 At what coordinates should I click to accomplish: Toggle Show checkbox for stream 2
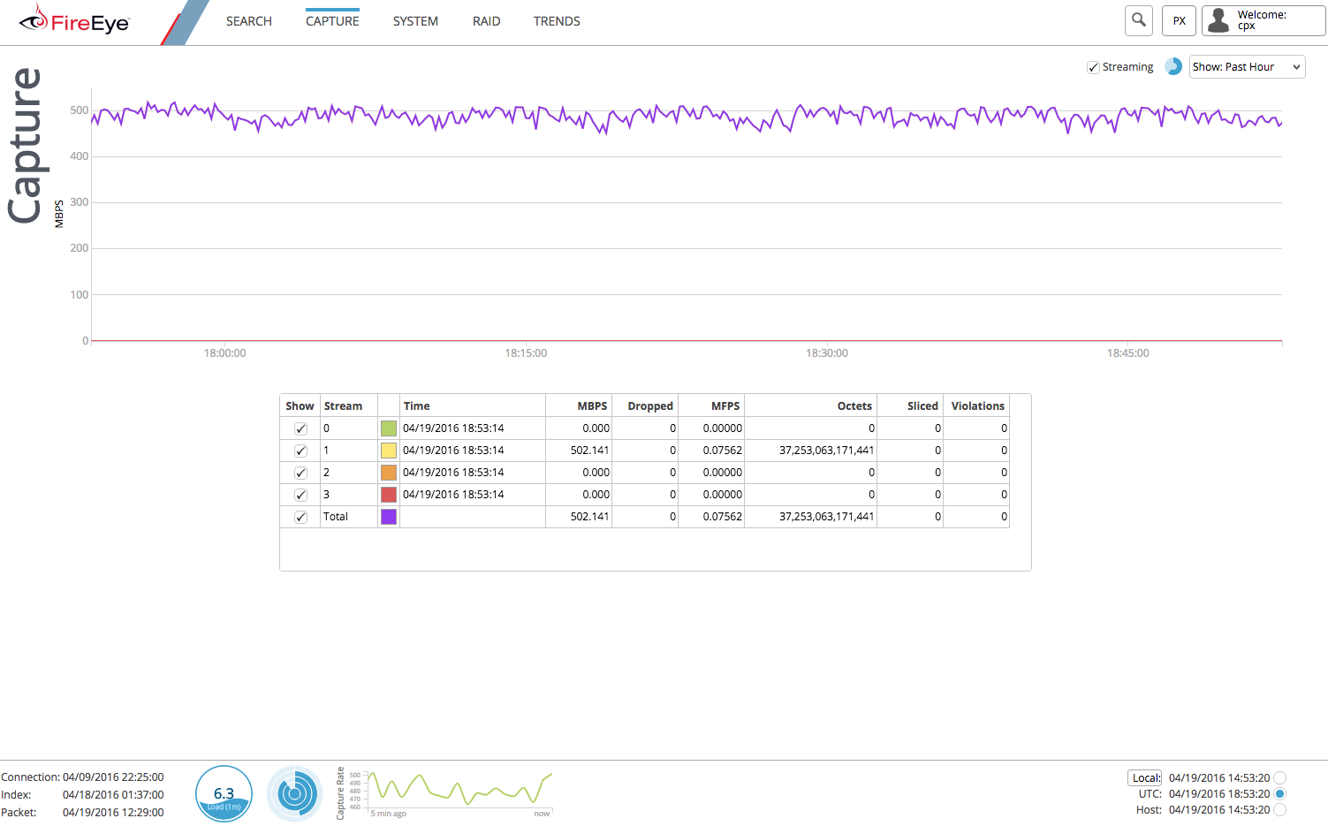point(300,473)
